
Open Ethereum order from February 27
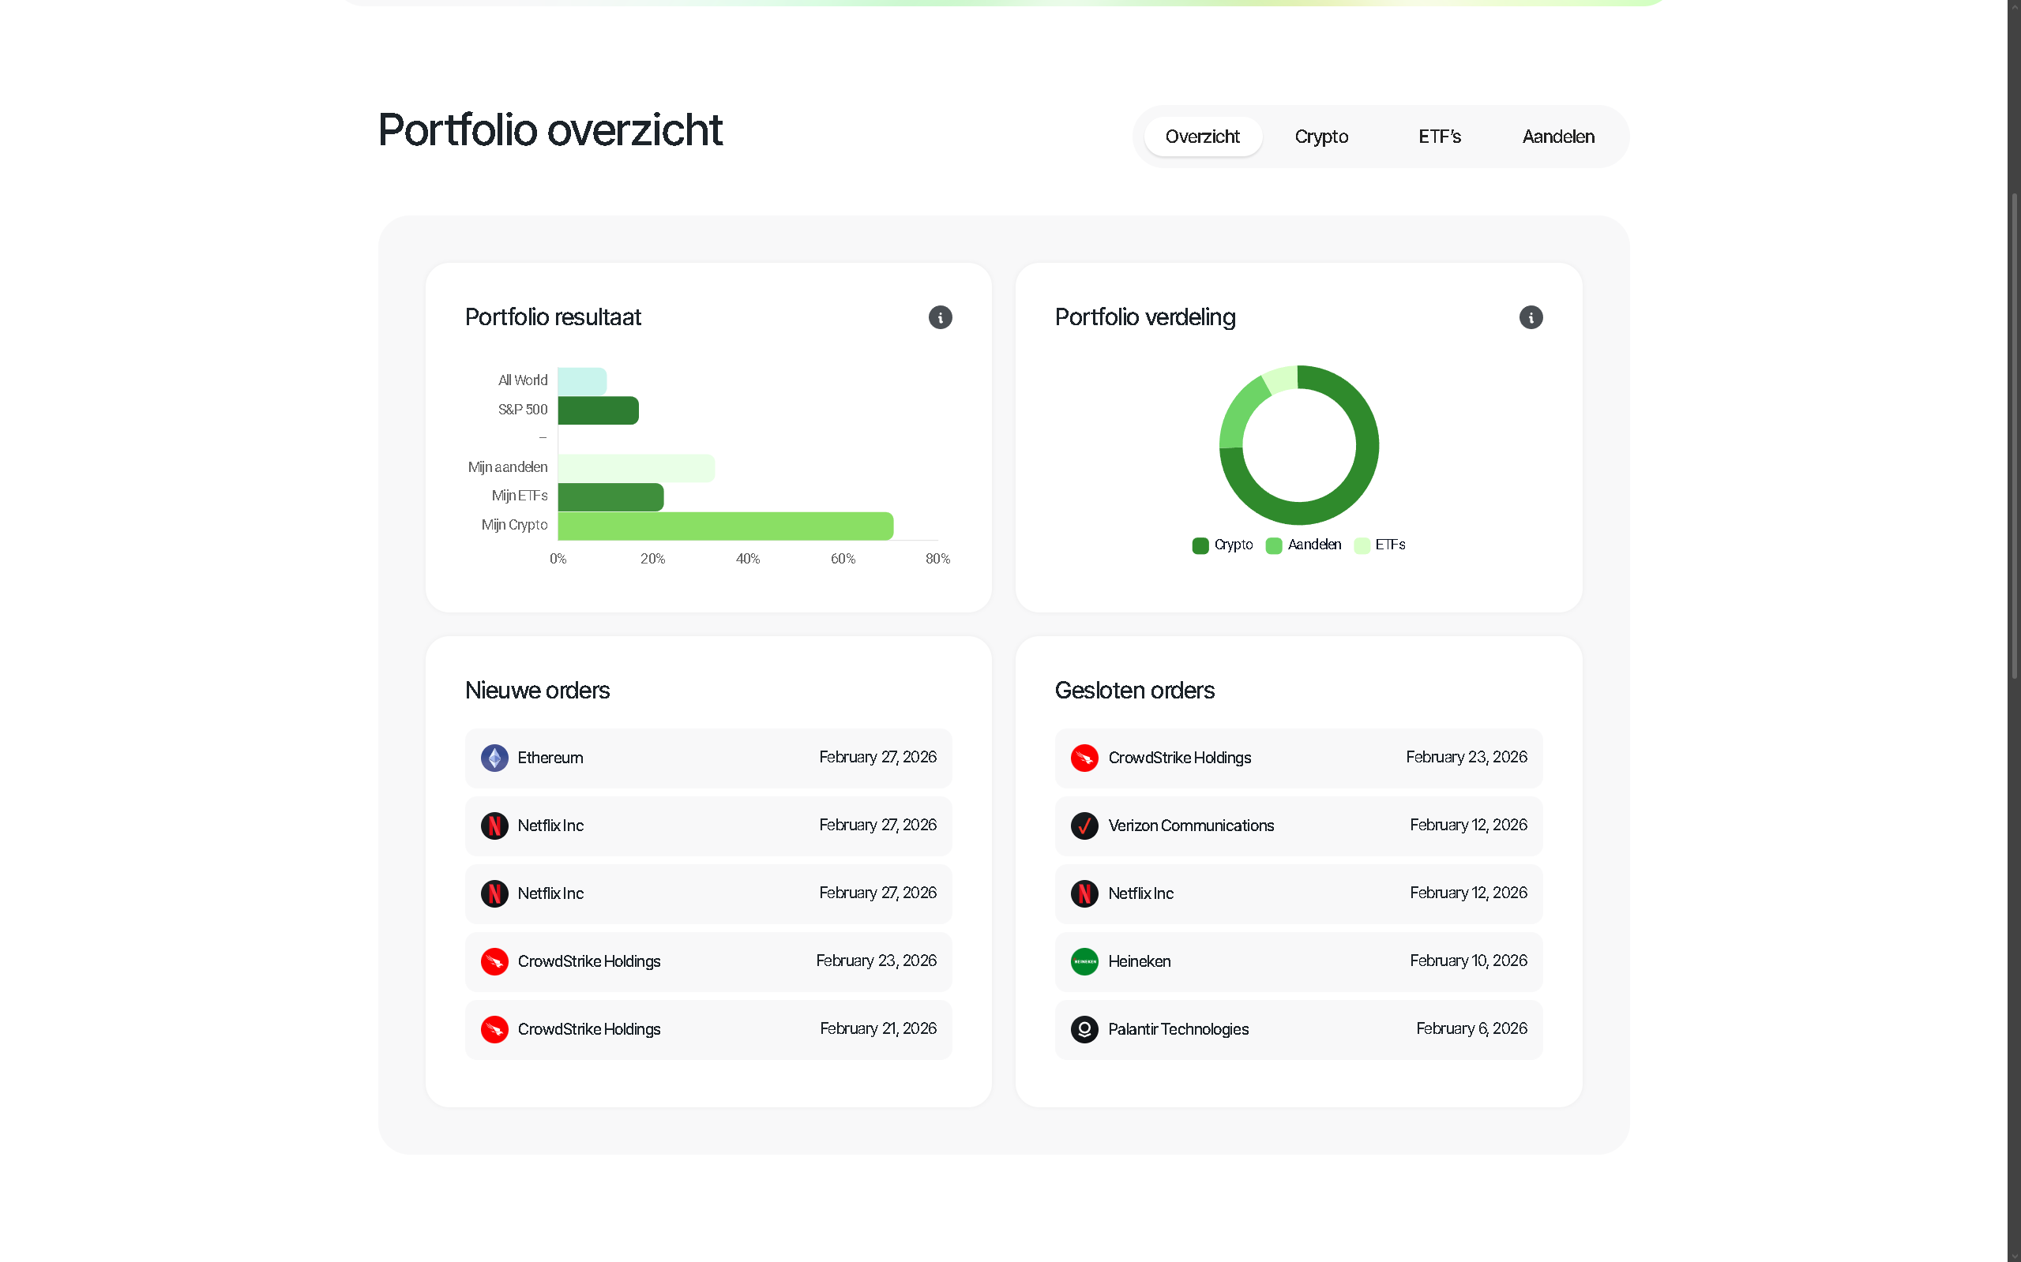708,758
